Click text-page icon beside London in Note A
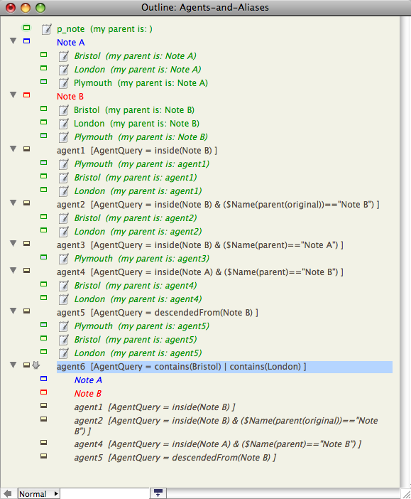Viewport: 411px width, 499px height. pos(64,70)
